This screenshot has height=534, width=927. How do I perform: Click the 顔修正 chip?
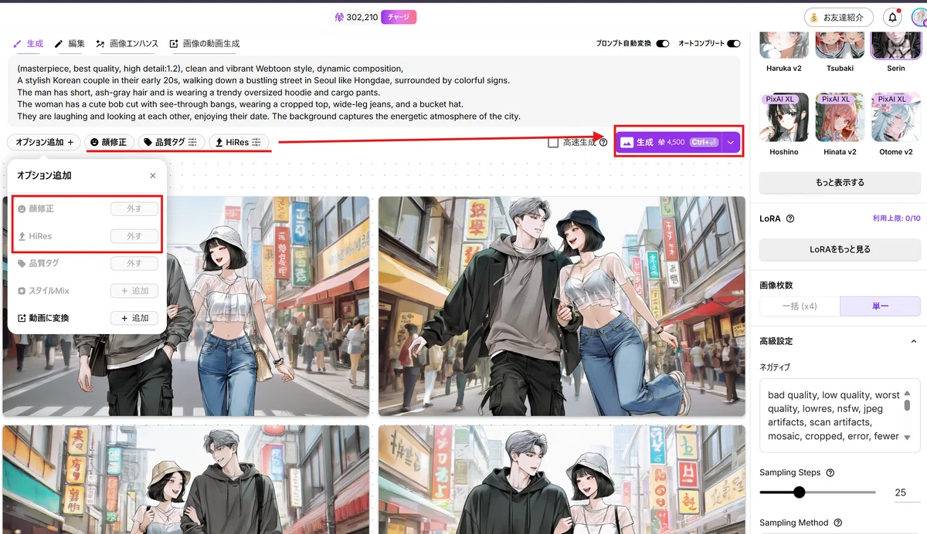pos(108,142)
